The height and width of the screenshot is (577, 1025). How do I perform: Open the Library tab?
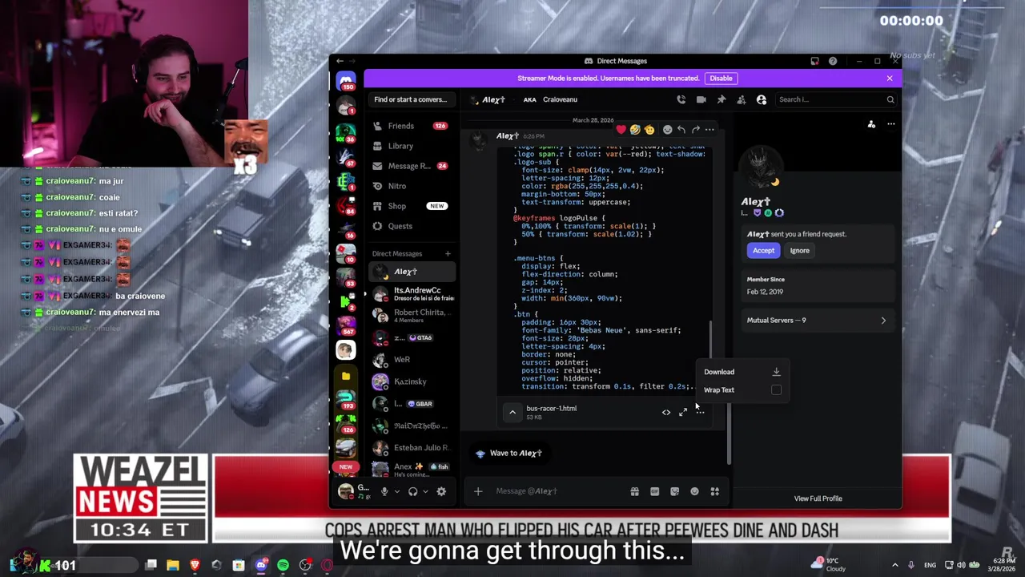[x=412, y=146]
